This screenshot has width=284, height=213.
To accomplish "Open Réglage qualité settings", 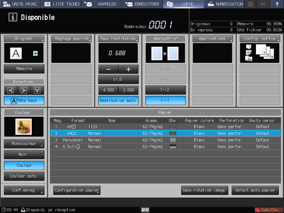I will point(71,38).
